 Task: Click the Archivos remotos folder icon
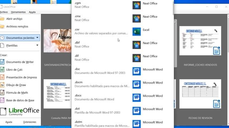coord(2,26)
